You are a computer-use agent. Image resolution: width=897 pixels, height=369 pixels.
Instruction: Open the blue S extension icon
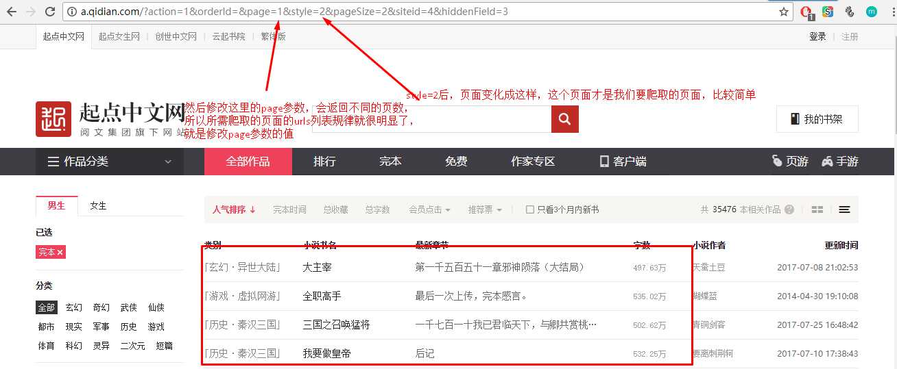point(828,12)
